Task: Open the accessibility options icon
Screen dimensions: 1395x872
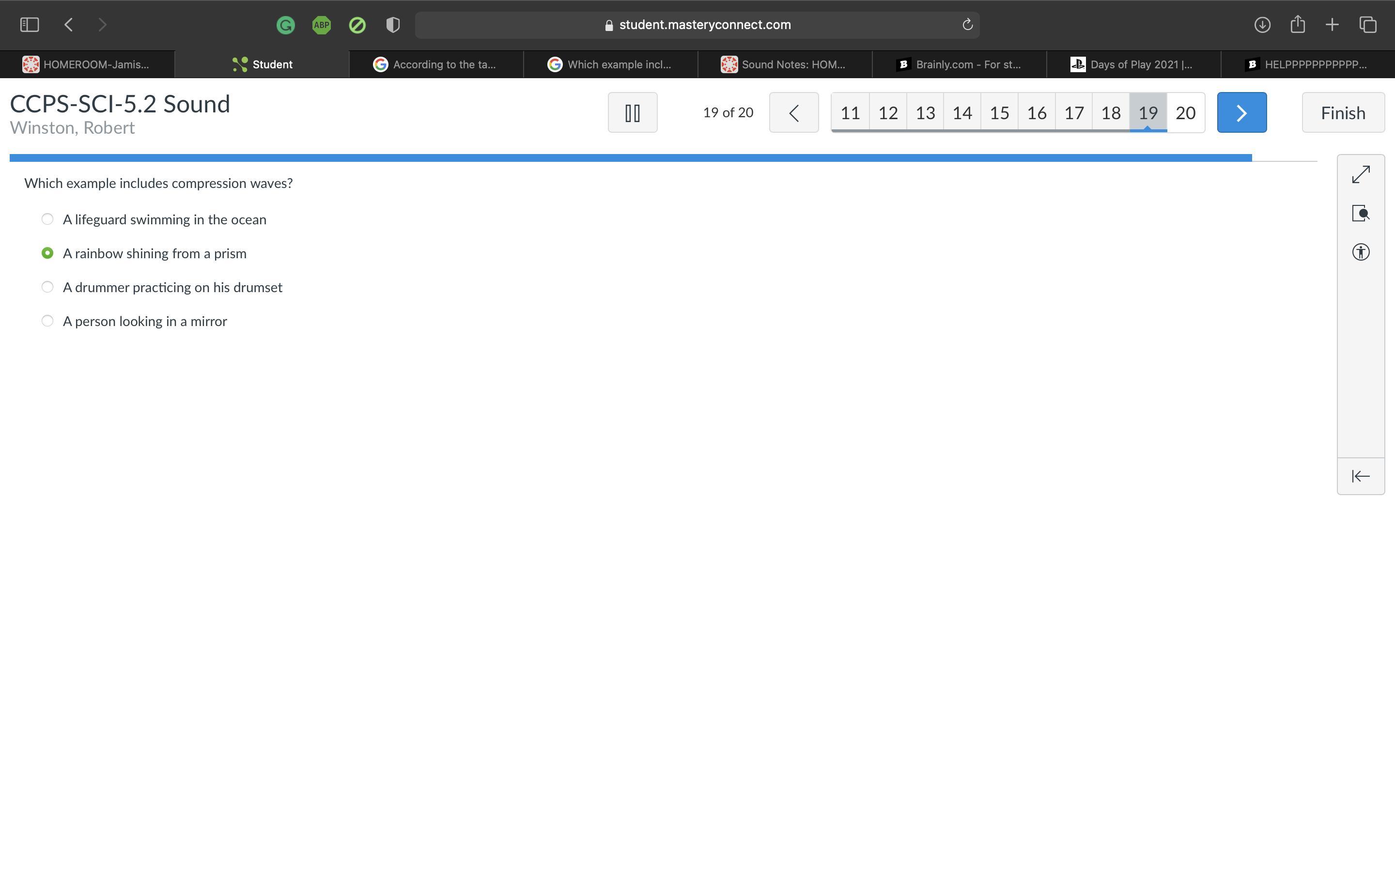Action: click(x=1361, y=252)
